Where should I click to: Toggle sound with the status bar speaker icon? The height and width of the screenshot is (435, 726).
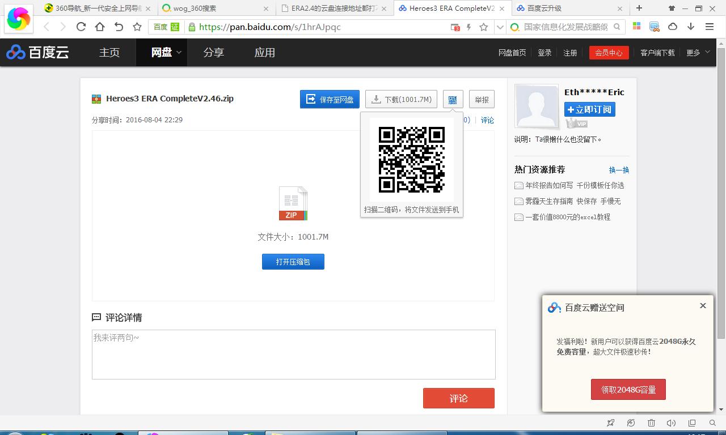click(671, 423)
